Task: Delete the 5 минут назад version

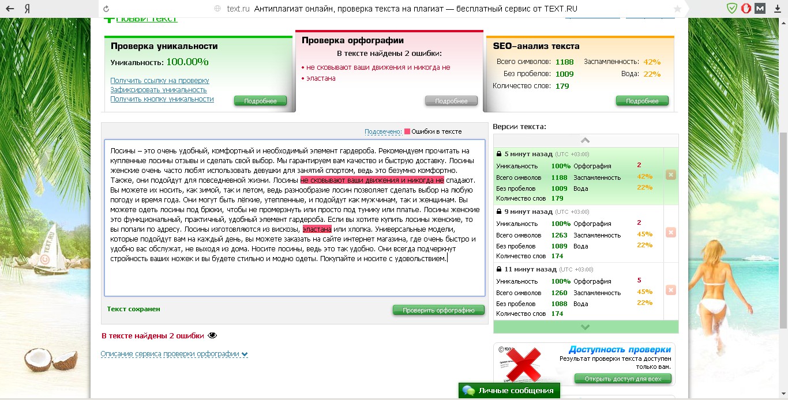Action: point(670,175)
